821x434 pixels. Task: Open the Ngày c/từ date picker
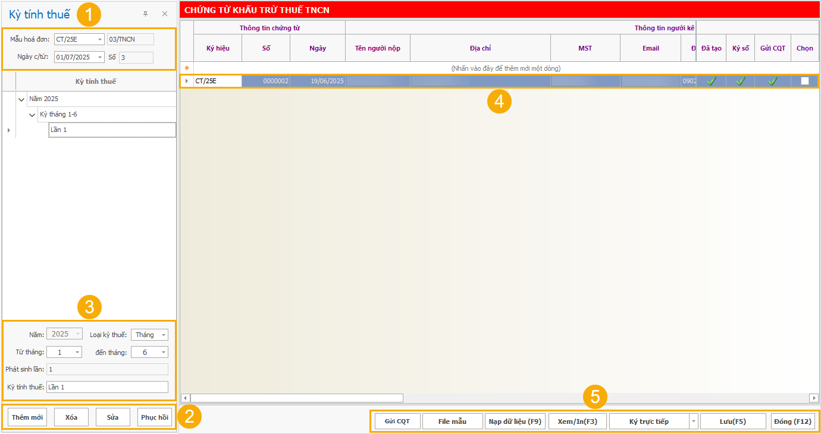(100, 58)
